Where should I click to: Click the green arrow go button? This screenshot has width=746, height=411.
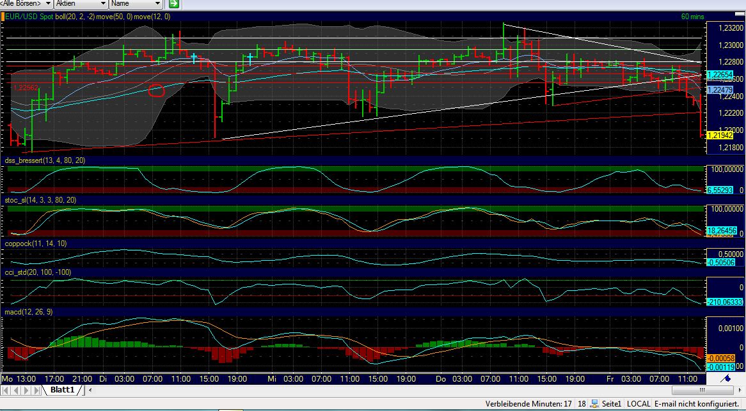pos(173,4)
